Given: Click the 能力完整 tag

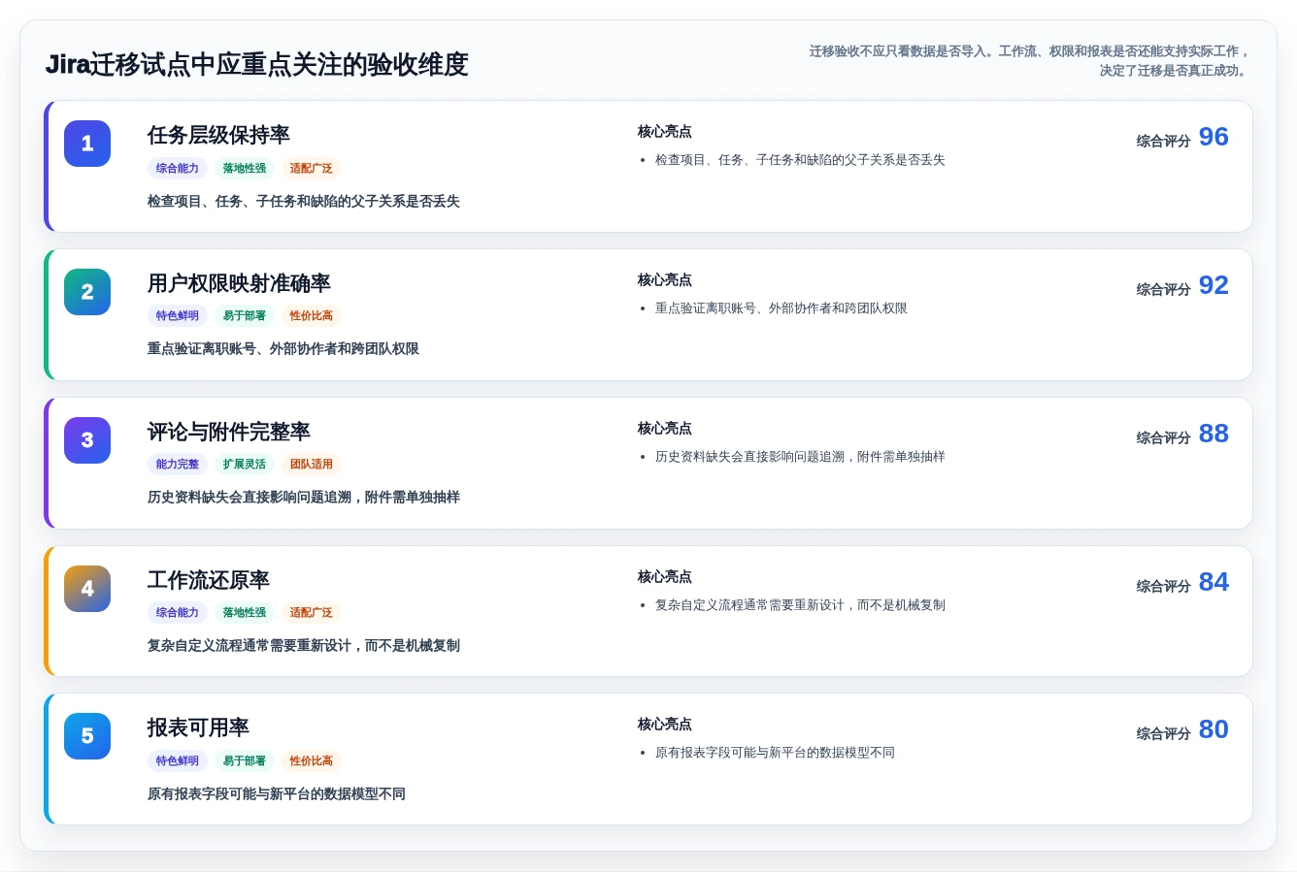Looking at the screenshot, I should (178, 464).
